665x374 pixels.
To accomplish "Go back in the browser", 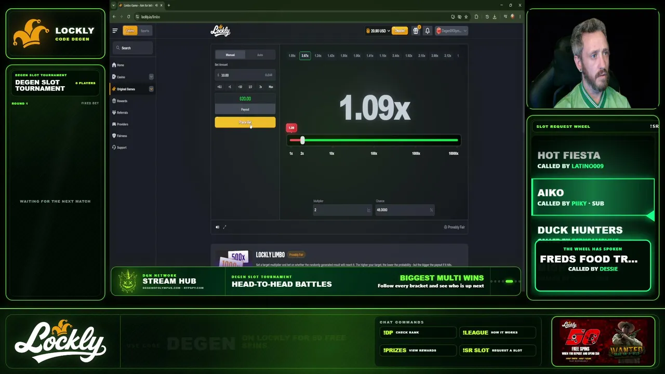I will (114, 17).
